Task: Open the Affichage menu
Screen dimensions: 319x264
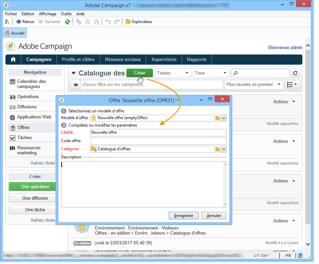Action: pyautogui.click(x=47, y=14)
